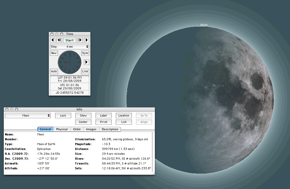Open the Location button in Info window
The image size is (290, 189).
[x=124, y=115]
